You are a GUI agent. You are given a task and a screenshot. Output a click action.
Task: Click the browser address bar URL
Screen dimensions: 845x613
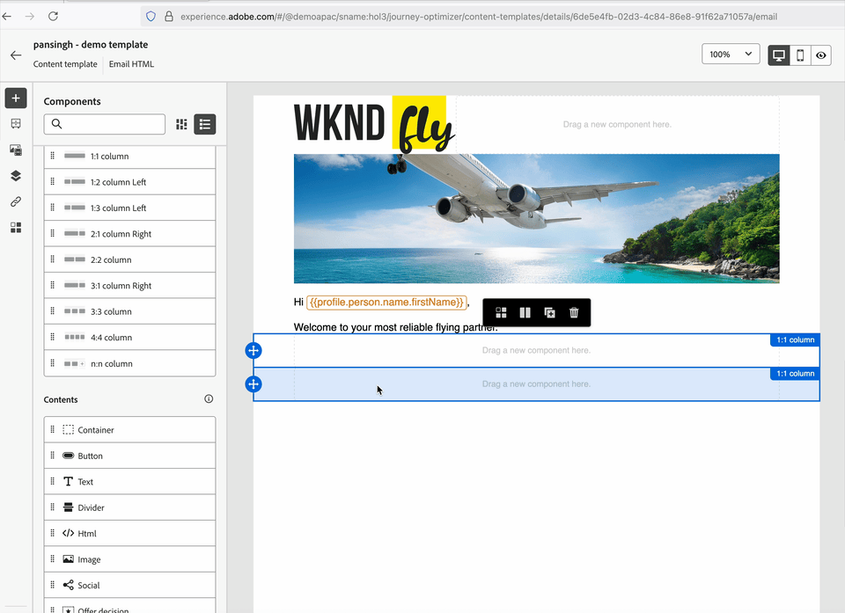pos(479,17)
